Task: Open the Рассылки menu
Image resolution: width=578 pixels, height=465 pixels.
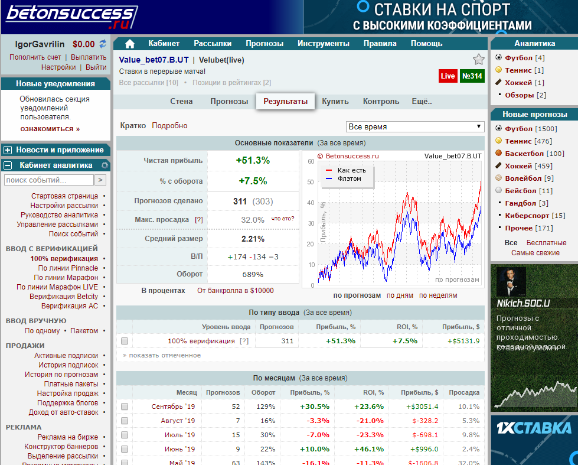Action: (x=213, y=44)
